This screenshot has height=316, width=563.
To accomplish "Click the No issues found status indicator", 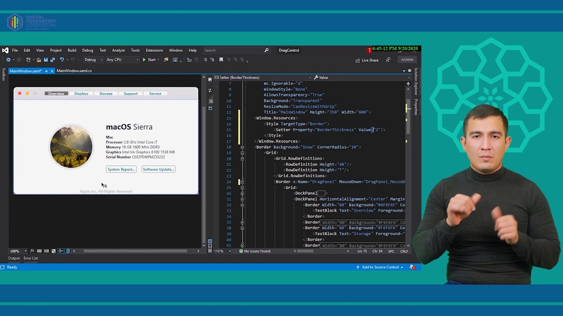I will 255,251.
